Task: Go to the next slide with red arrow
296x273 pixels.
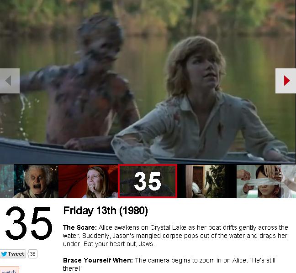Action: [285, 81]
